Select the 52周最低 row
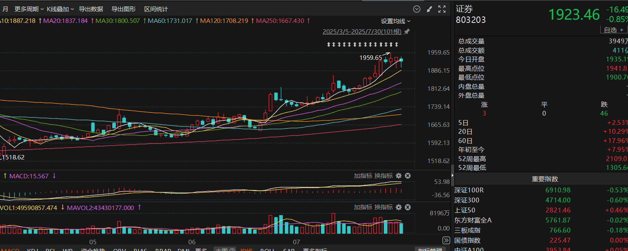 pyautogui.click(x=541, y=167)
